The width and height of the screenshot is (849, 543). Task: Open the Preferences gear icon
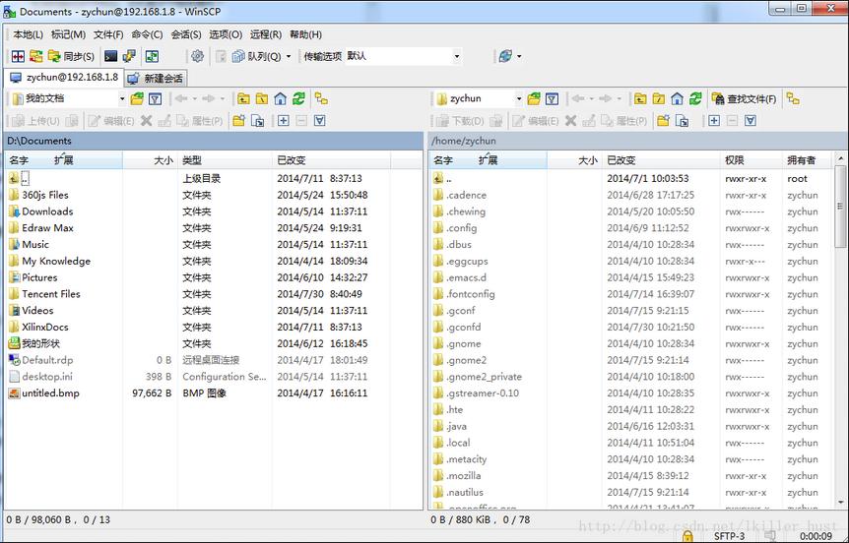tap(198, 56)
